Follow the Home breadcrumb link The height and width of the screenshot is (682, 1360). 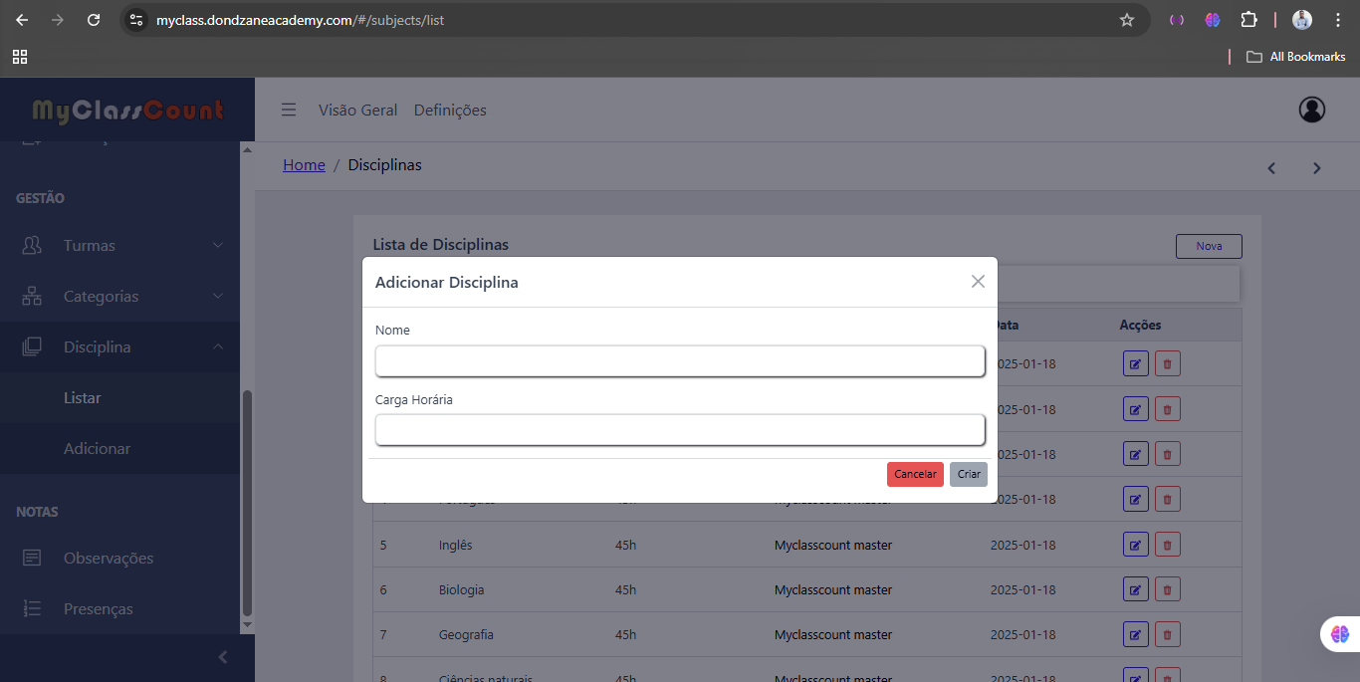tap(304, 165)
